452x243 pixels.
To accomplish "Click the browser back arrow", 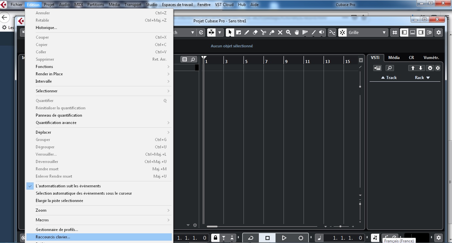I will click(5, 17).
